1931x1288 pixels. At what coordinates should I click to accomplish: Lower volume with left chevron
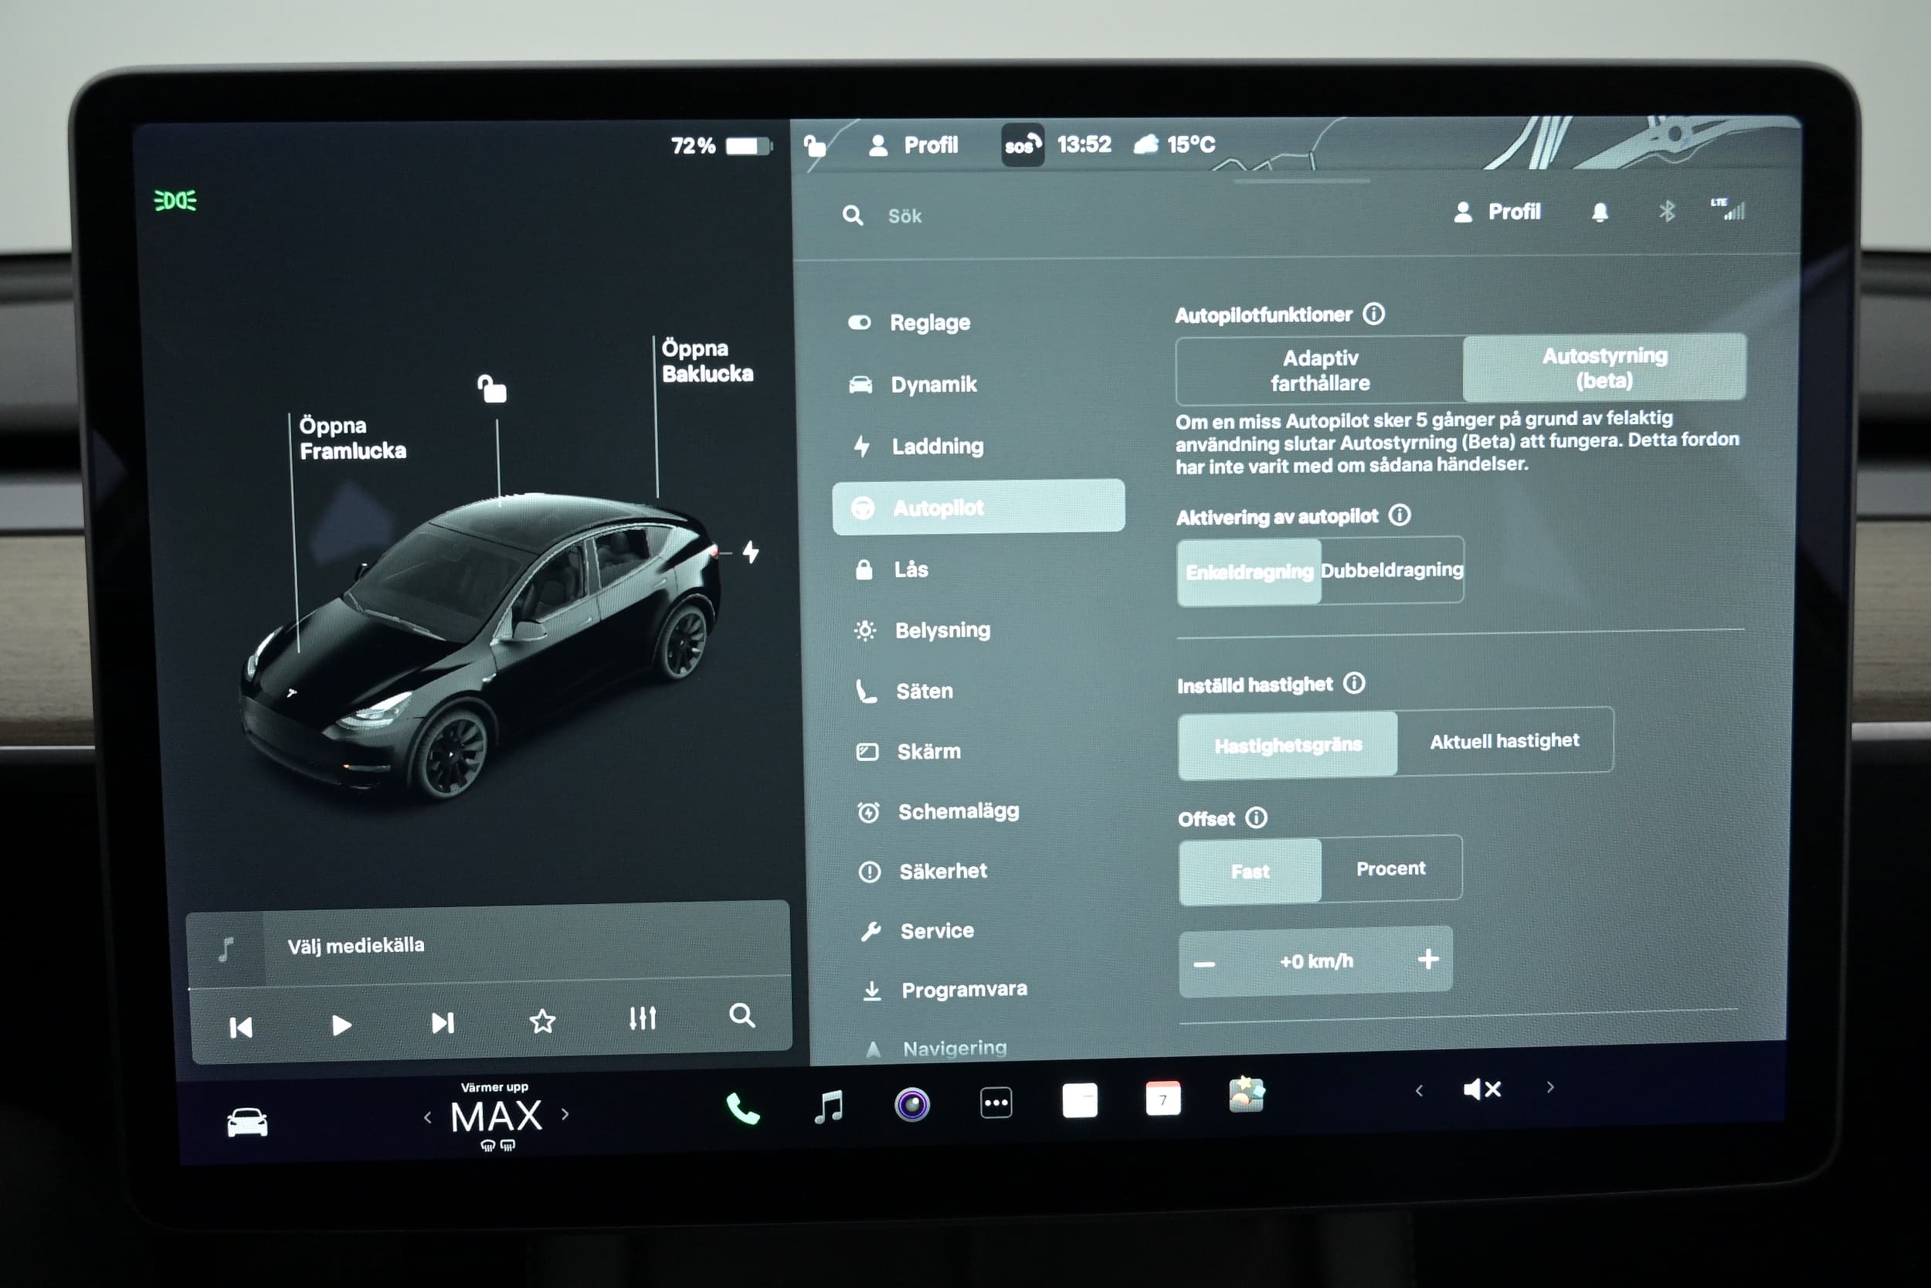tap(1419, 1091)
